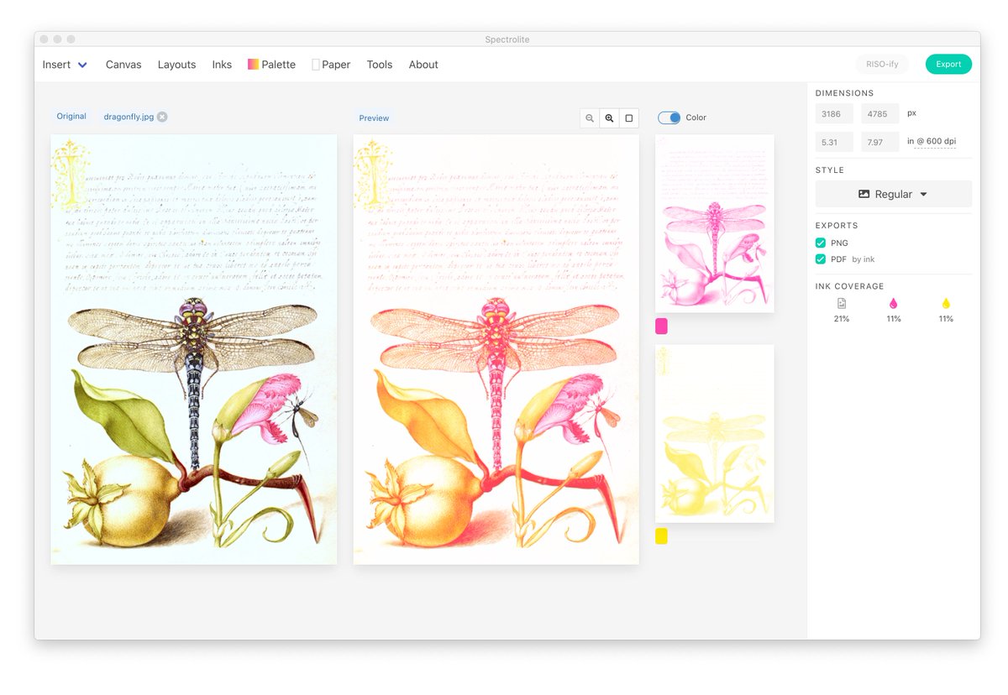Click the original dragonfly image
Viewport: 1008px width, 695px height.
[194, 349]
